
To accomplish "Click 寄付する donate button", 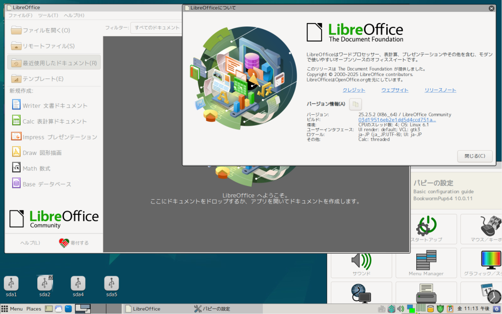I will [x=74, y=243].
